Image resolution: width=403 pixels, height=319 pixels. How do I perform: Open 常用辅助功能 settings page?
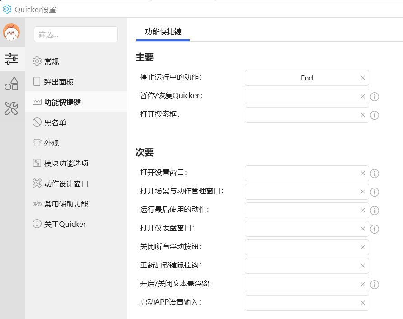pos(76,204)
